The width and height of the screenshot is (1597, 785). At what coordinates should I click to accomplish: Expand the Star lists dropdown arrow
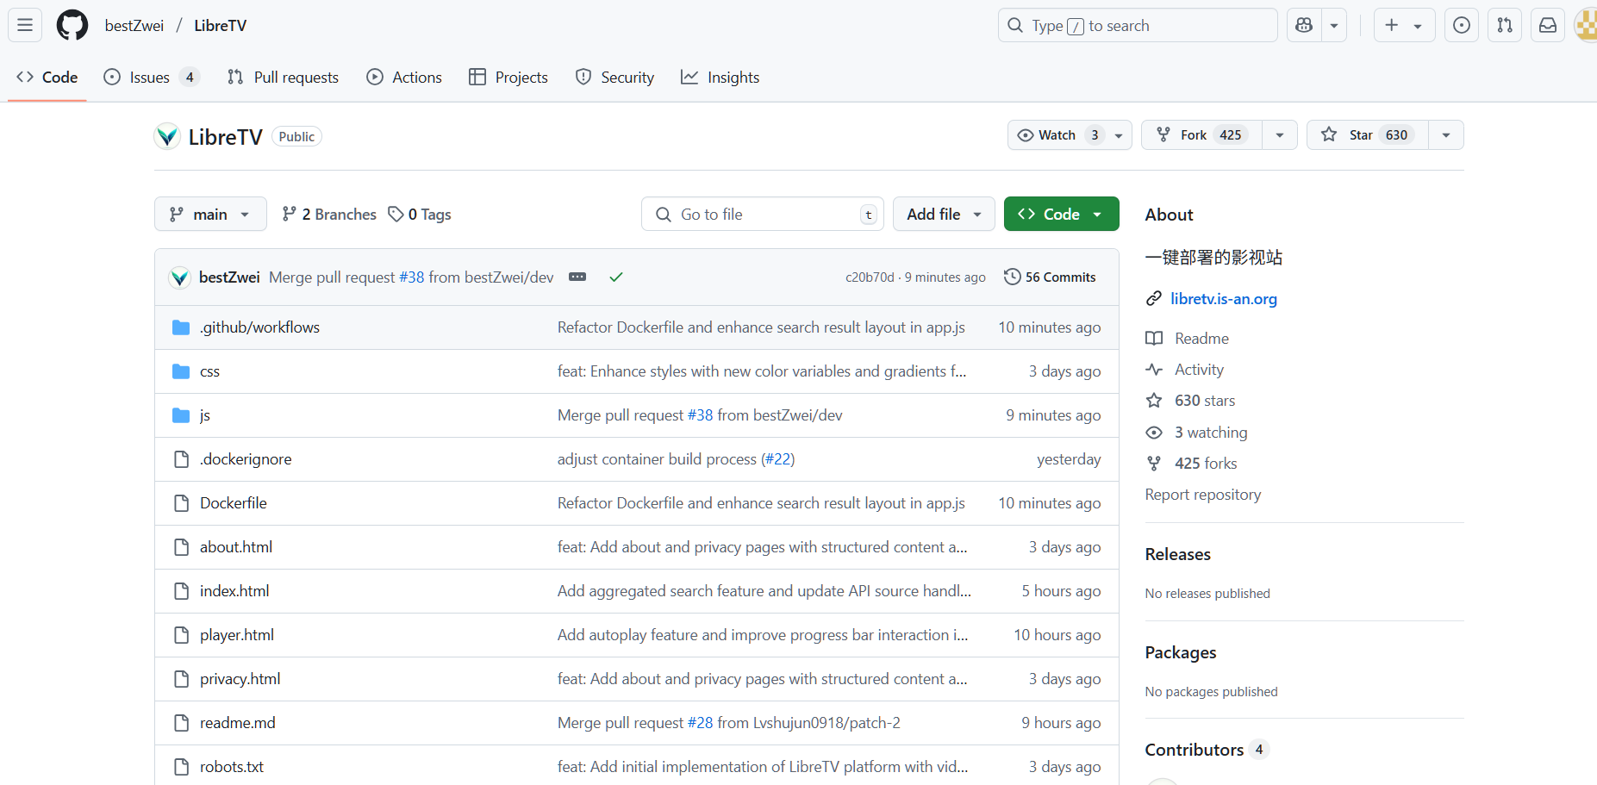click(x=1446, y=135)
